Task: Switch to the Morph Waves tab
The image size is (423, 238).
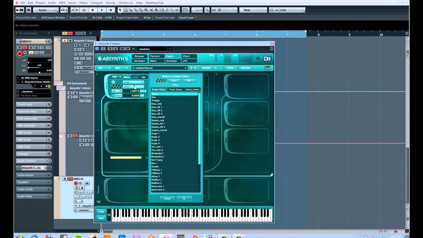Action: coord(175,90)
